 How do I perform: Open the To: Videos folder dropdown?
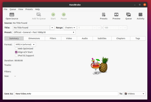tap(135, 94)
